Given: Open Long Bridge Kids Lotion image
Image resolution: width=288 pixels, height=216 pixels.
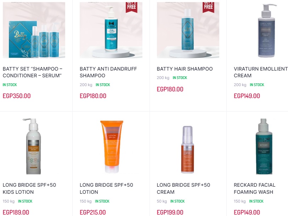Looking at the screenshot, I should [x=34, y=146].
